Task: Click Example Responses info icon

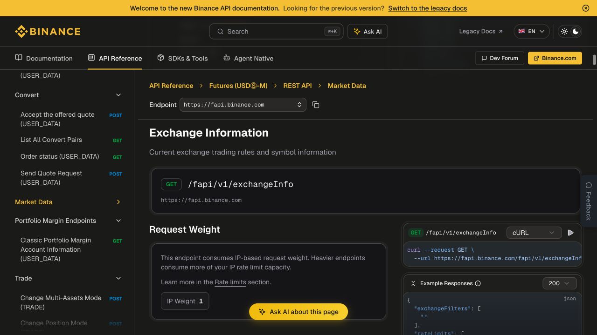Action: 478,283
